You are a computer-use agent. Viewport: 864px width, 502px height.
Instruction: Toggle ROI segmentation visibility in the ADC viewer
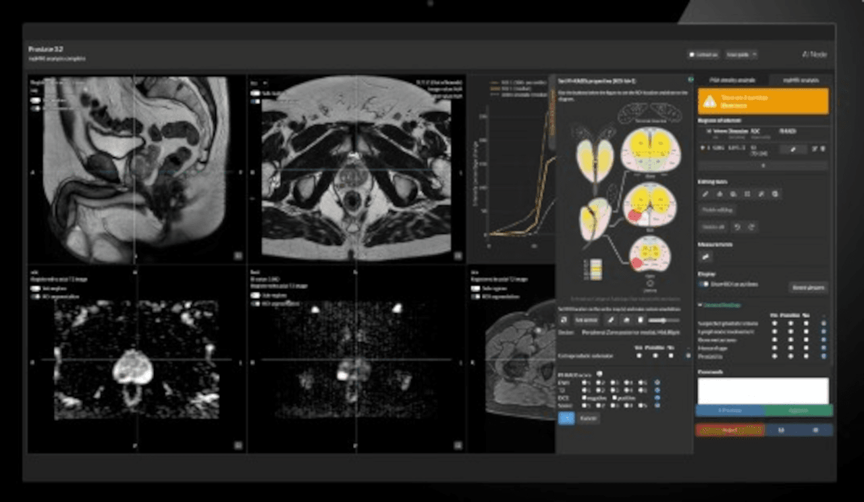point(35,296)
